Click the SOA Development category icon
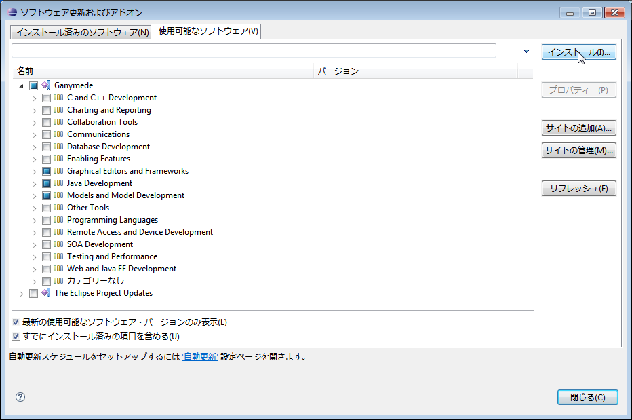This screenshot has height=420, width=632. coord(58,244)
